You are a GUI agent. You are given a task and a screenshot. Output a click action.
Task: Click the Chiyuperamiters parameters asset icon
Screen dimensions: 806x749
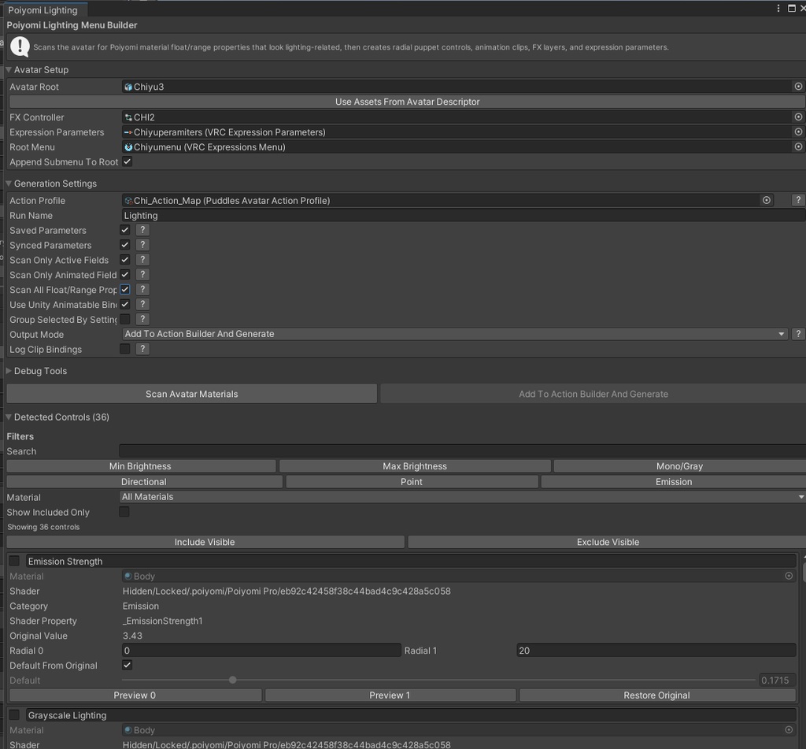point(128,132)
